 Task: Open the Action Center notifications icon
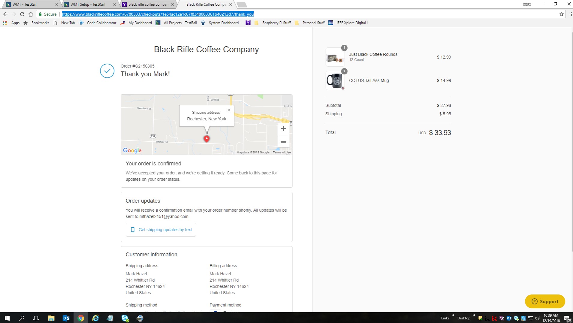point(567,318)
